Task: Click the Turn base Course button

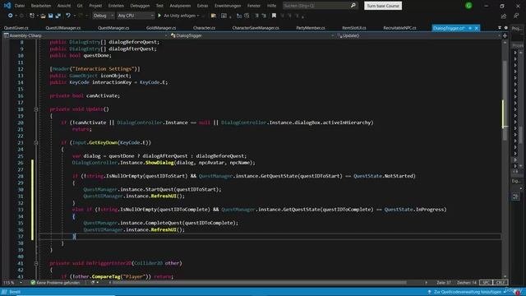Action: pos(383,6)
